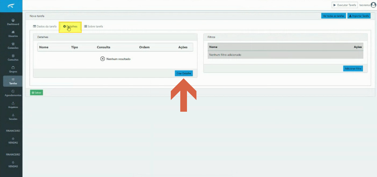Click the Adicionar filtro button
The height and width of the screenshot is (177, 377).
click(353, 68)
